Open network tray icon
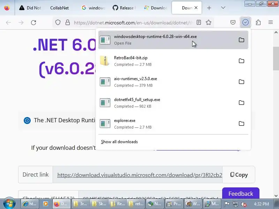279x209 pixels. click(x=235, y=204)
